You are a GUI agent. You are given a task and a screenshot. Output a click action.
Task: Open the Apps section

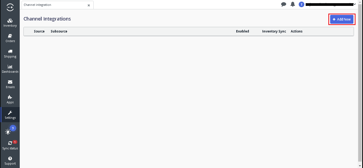point(10,100)
